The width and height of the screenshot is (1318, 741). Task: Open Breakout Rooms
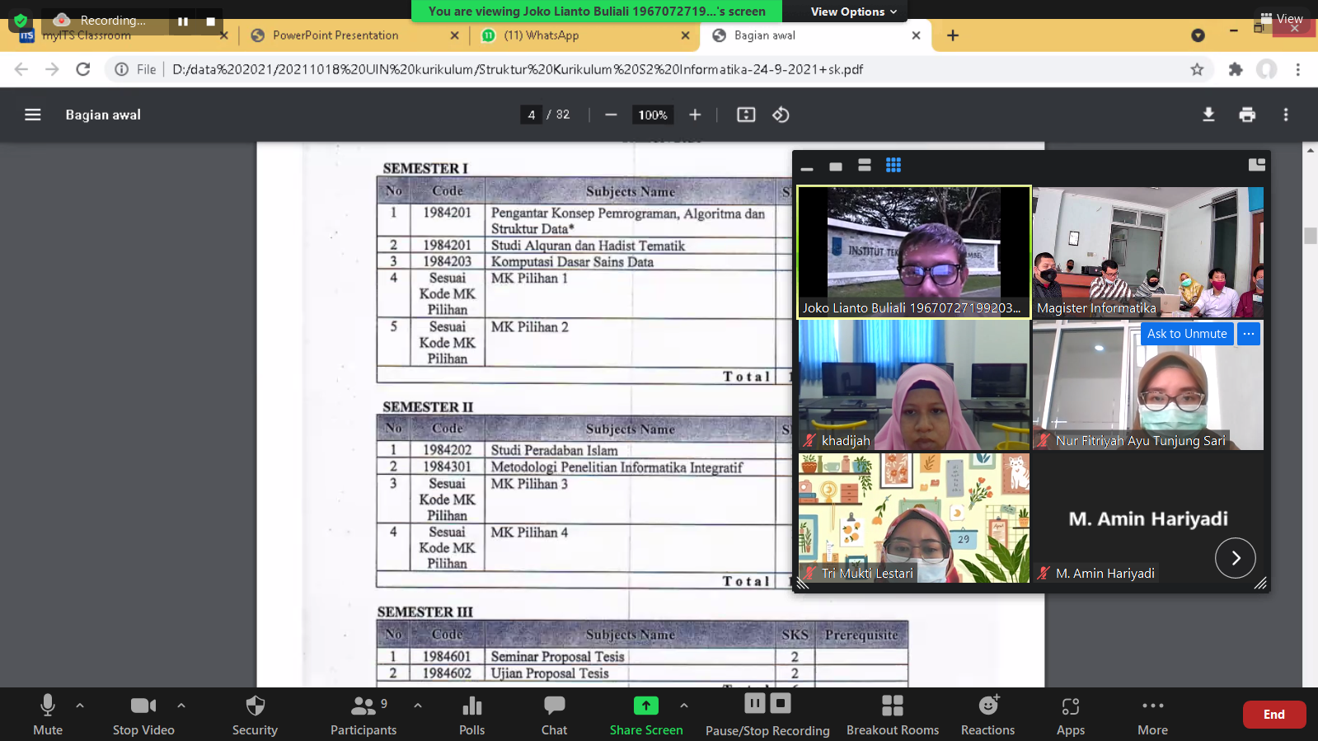[892, 715]
